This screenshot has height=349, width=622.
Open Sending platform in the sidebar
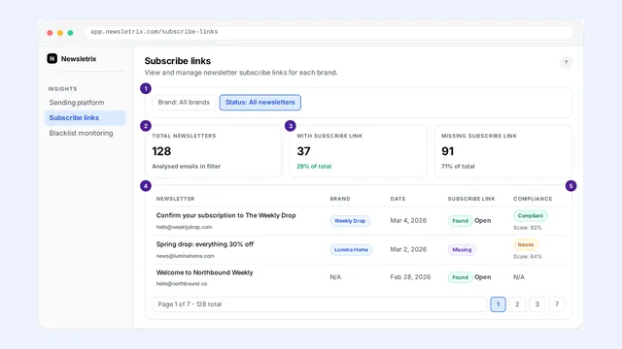pyautogui.click(x=77, y=103)
